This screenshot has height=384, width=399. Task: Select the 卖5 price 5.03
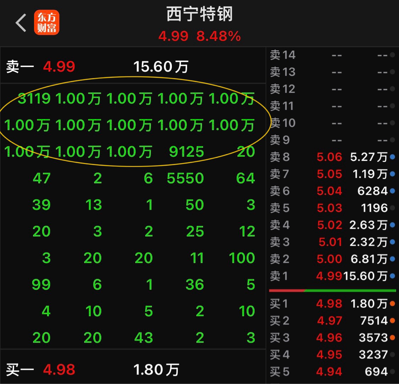coord(329,208)
